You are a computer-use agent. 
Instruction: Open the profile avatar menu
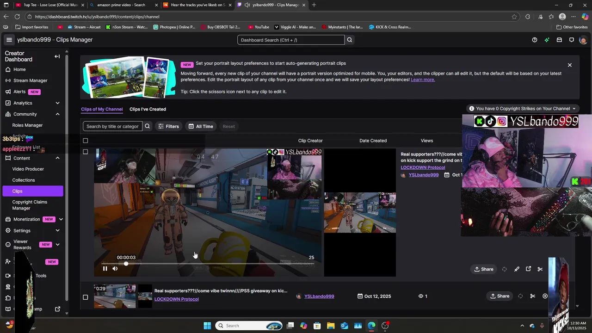(x=583, y=40)
